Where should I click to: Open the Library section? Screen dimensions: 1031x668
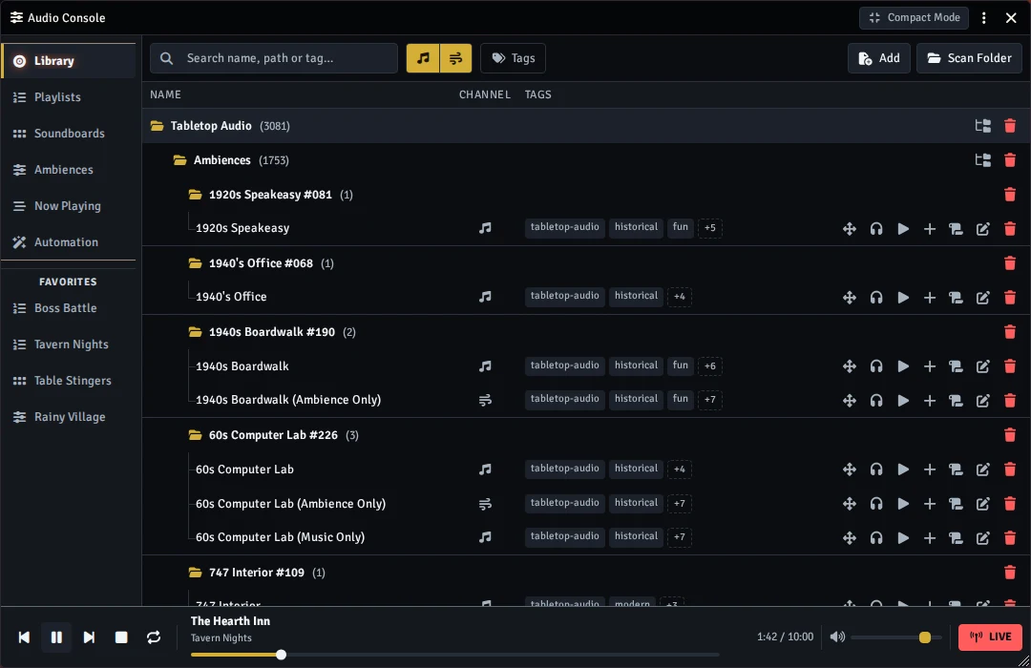[x=69, y=61]
